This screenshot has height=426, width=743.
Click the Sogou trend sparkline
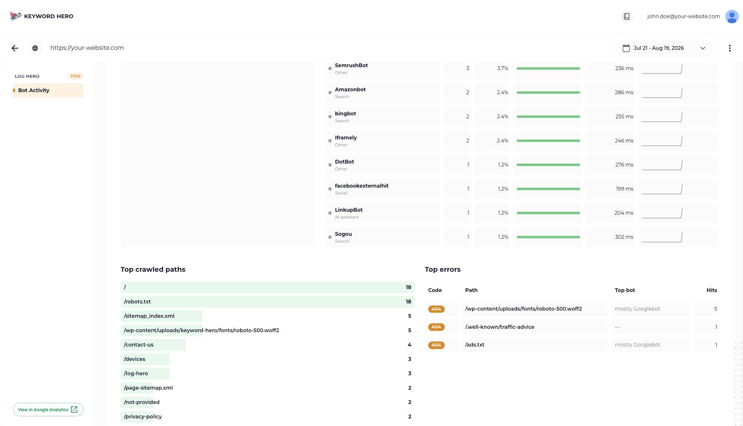click(x=662, y=237)
